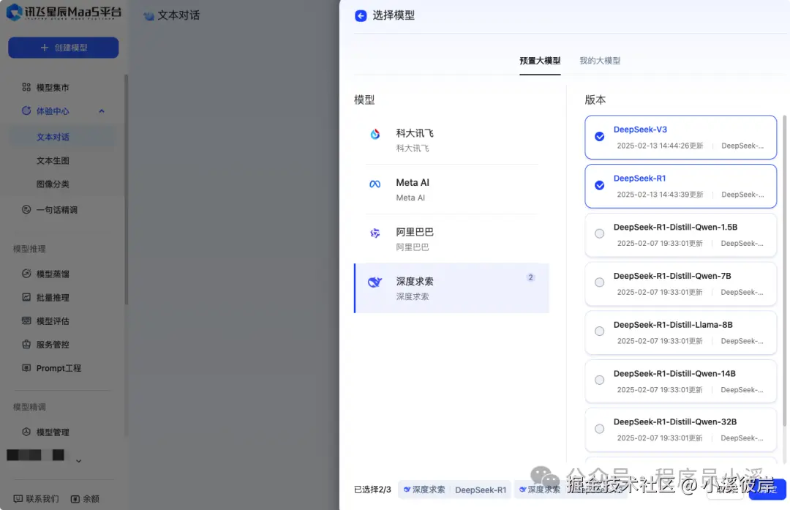
Task: Collapse the 体验中心 menu chevron
Action: (x=101, y=111)
